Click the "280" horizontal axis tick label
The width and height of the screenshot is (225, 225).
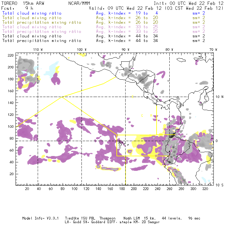182,189
